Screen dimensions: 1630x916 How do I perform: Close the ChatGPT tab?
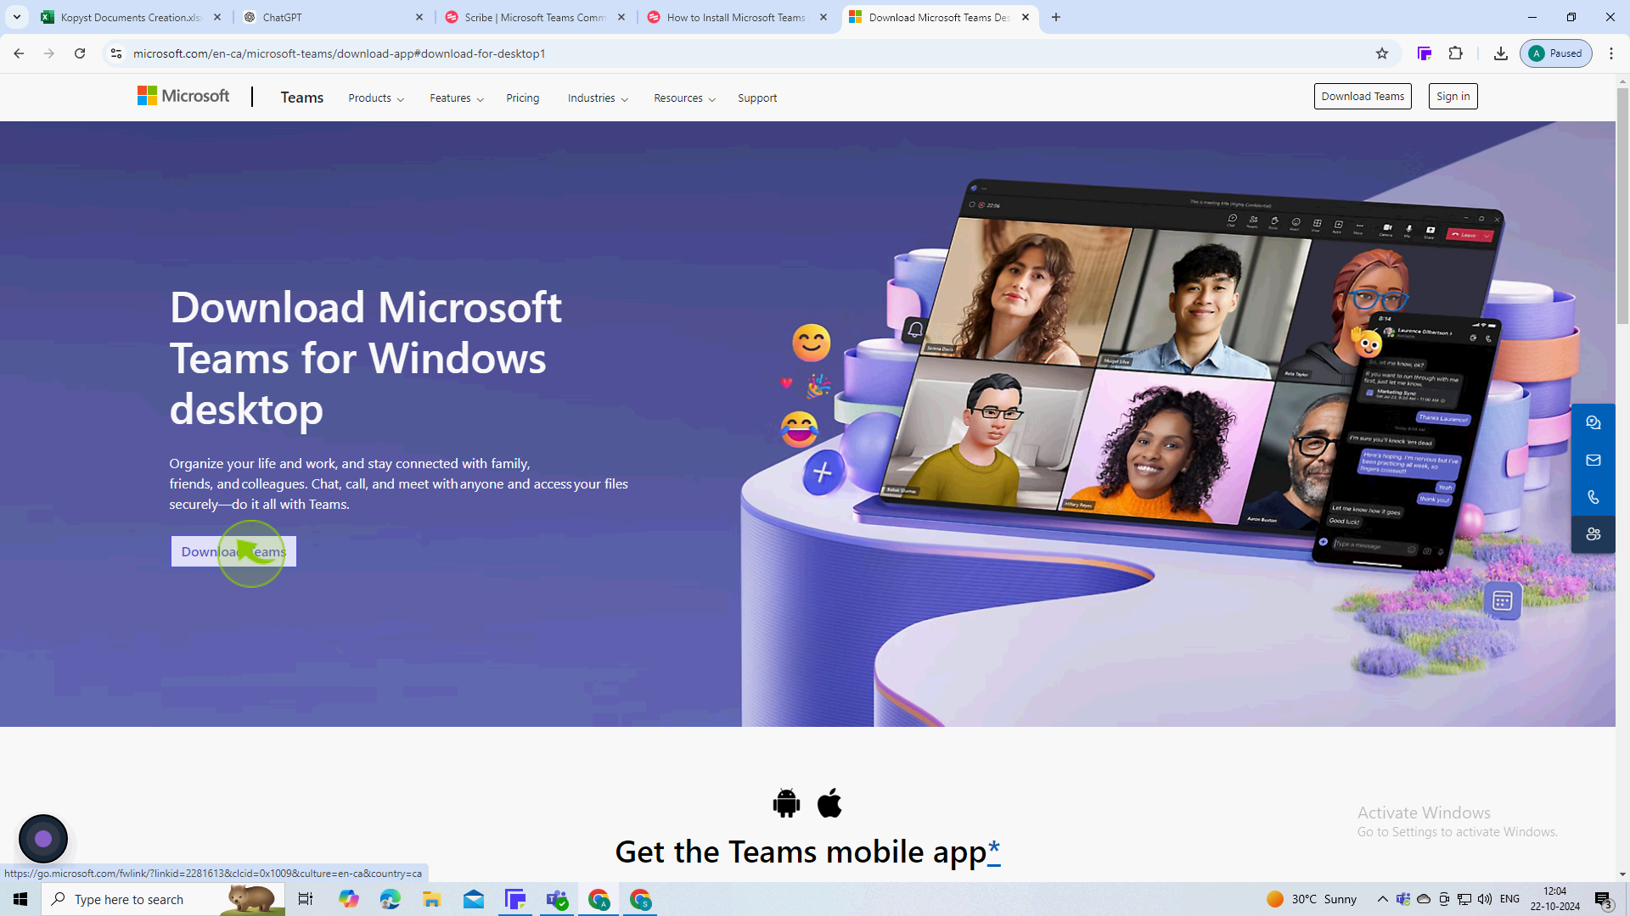point(419,17)
